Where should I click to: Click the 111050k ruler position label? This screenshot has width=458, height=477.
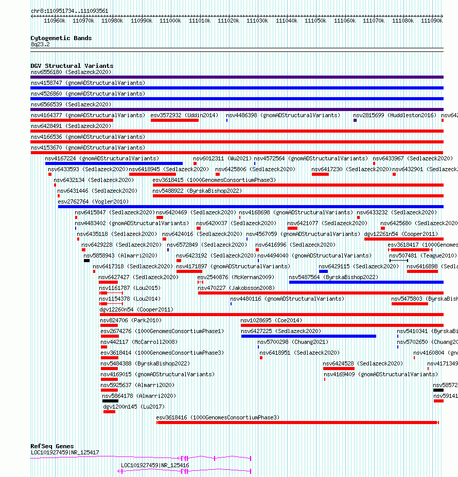click(x=315, y=21)
